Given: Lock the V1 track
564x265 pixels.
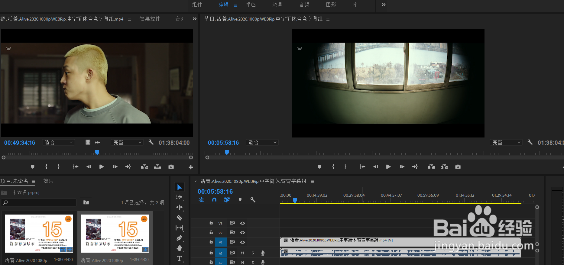Looking at the screenshot, I should pos(211,242).
